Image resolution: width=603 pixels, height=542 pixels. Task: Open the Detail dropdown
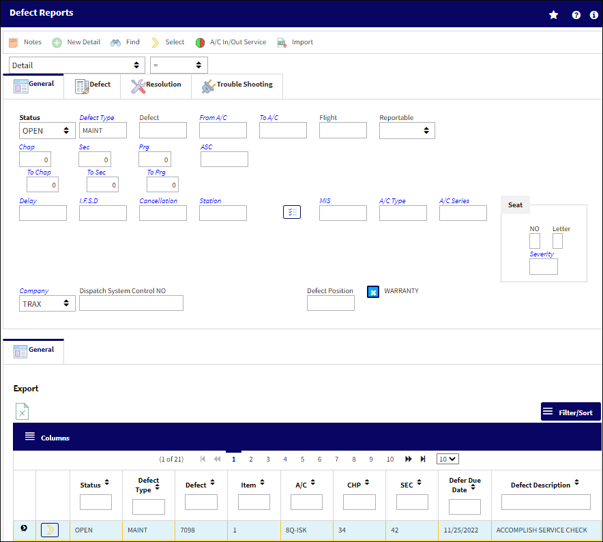coord(77,65)
